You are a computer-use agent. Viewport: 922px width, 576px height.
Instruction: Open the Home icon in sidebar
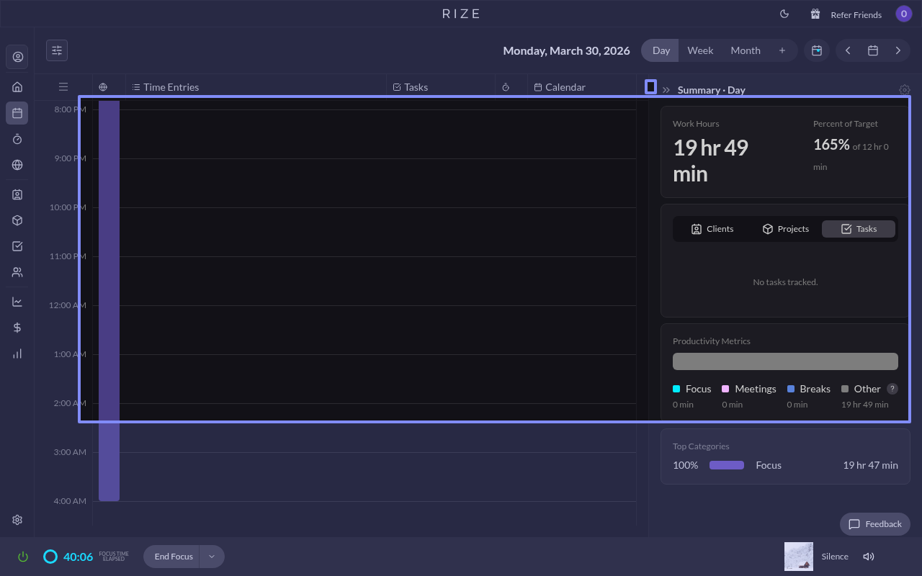click(x=17, y=87)
